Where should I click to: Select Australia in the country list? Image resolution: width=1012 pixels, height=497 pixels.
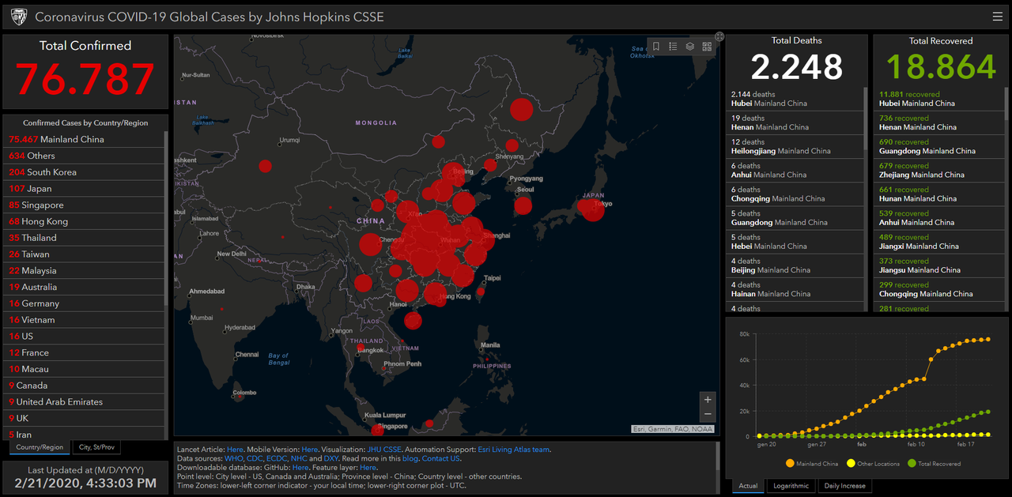coord(85,288)
